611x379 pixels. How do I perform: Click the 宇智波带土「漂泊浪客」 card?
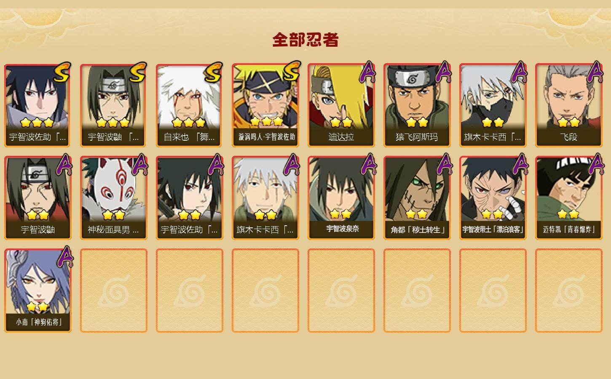coord(493,198)
